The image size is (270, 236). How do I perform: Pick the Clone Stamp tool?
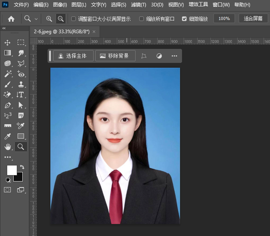(x=21, y=84)
